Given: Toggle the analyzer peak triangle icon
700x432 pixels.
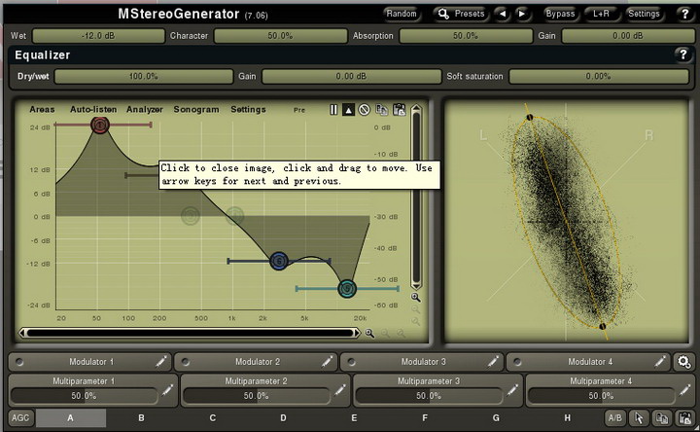Looking at the screenshot, I should tap(349, 109).
